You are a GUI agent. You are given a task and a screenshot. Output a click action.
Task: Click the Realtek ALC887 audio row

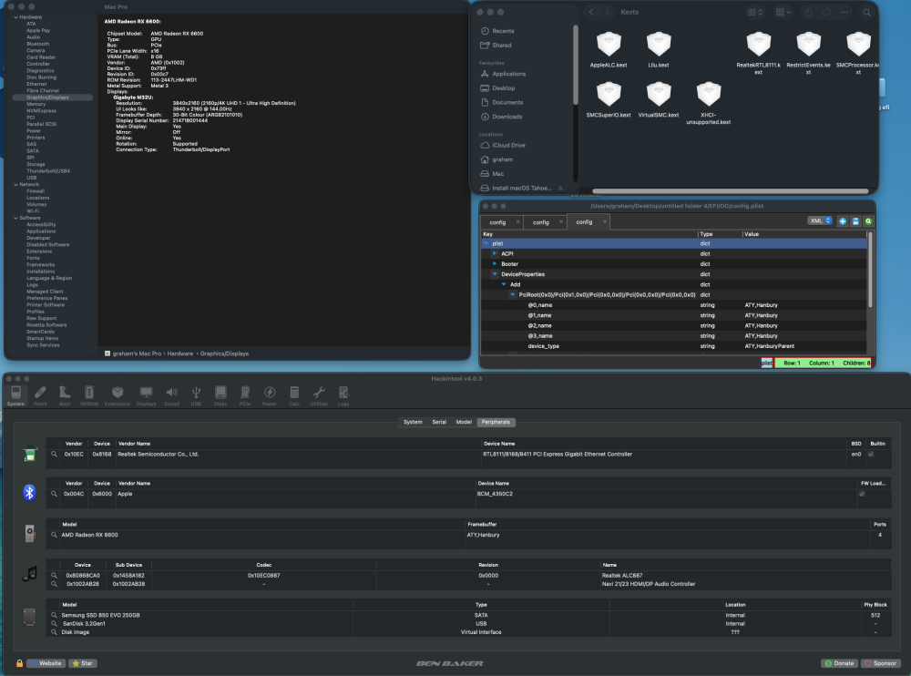[x=468, y=576]
